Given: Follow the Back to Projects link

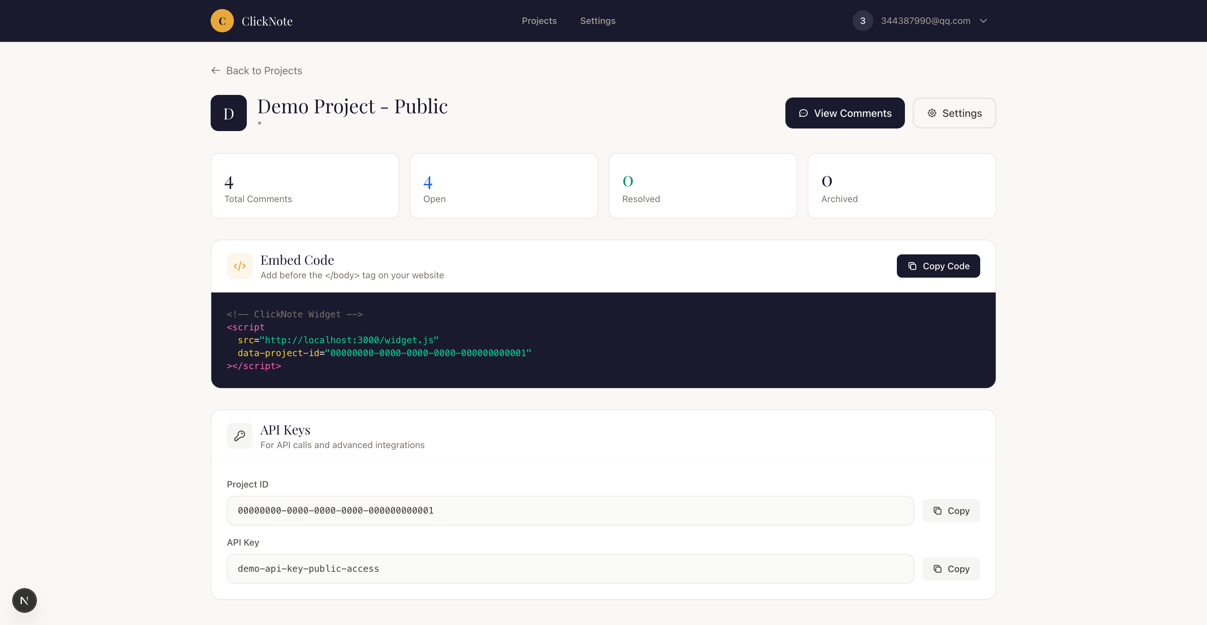Looking at the screenshot, I should pyautogui.click(x=264, y=71).
